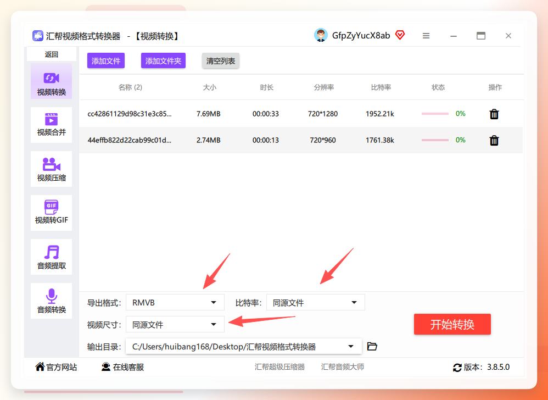Delete the 44effb822d22cab99c01d file row
Image resolution: width=548 pixels, height=400 pixels.
click(494, 140)
